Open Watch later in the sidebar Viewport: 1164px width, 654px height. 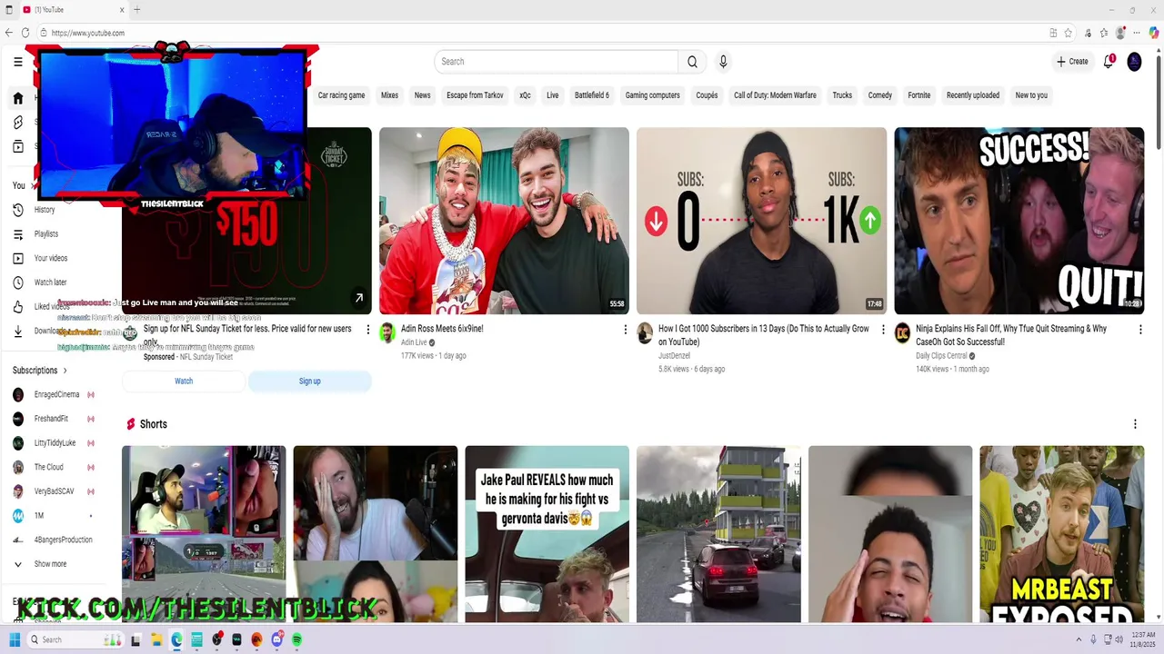(x=50, y=282)
